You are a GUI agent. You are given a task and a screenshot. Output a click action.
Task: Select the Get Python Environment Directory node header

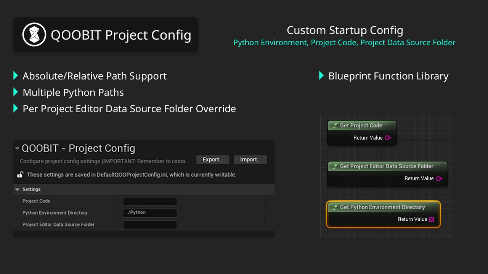coord(383,207)
